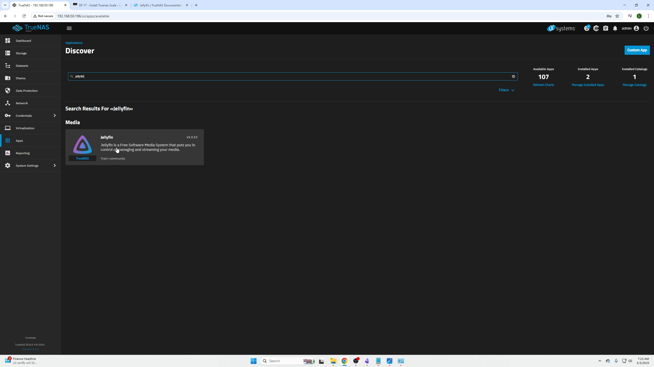
Task: Open Dashboard from the sidebar
Action: click(x=31, y=41)
